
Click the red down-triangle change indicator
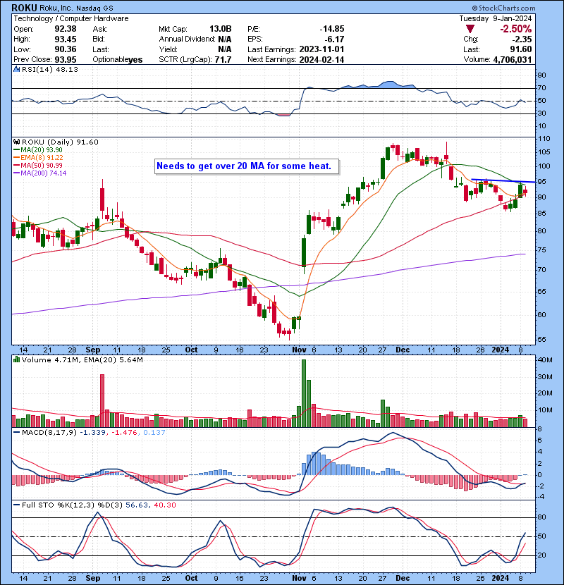pyautogui.click(x=470, y=29)
